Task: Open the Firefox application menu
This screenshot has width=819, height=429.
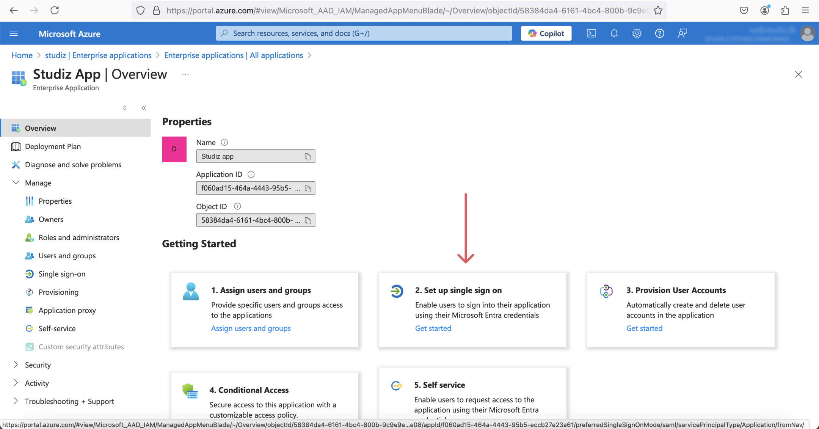Action: click(x=805, y=10)
